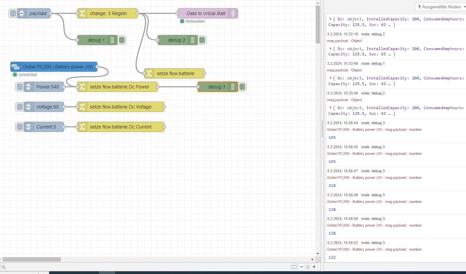Toggle debug 1 node output

122,40
